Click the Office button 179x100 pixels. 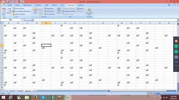click(x=3, y=3)
